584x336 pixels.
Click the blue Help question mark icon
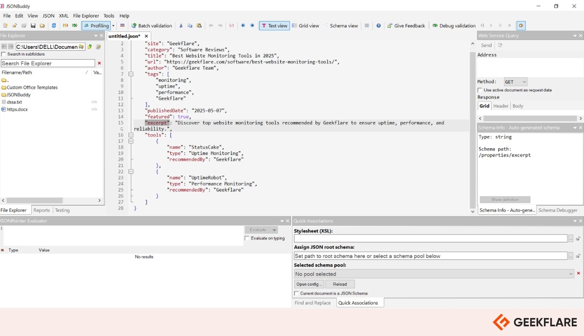pyautogui.click(x=378, y=26)
